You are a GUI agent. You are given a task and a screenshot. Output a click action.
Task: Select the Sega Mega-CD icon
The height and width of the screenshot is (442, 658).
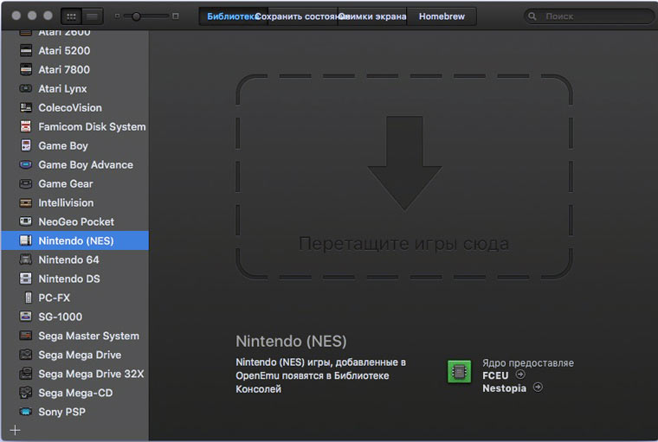pos(26,393)
